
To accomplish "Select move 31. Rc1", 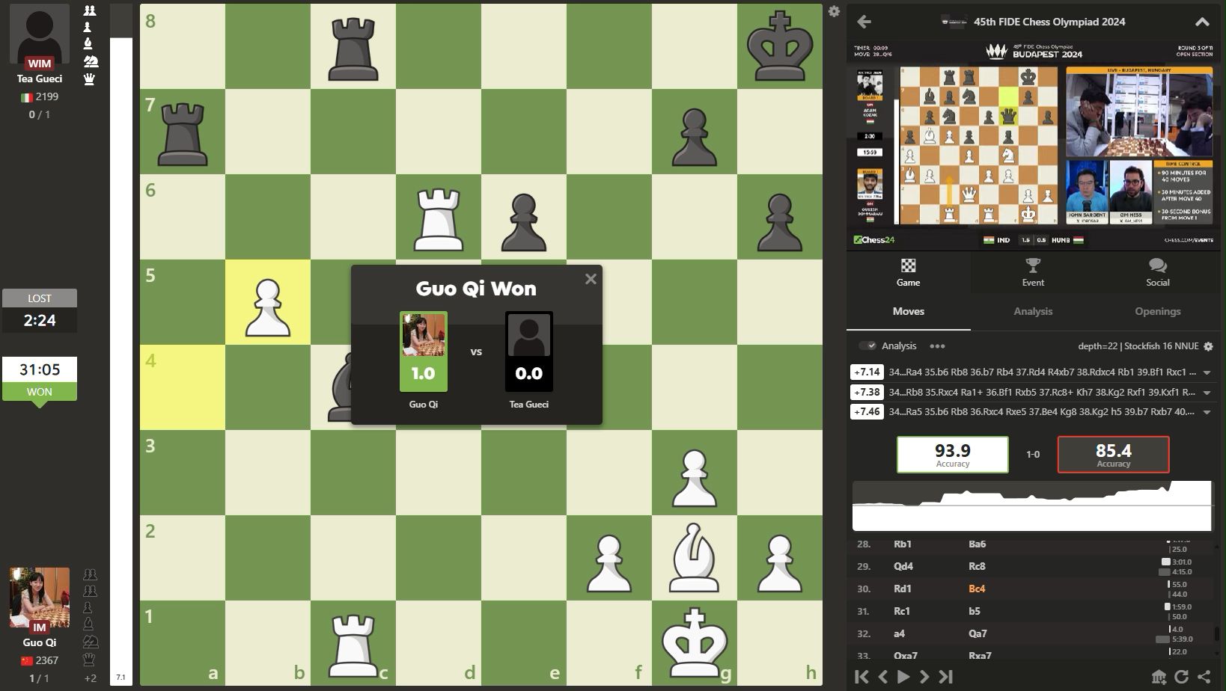I will click(901, 611).
